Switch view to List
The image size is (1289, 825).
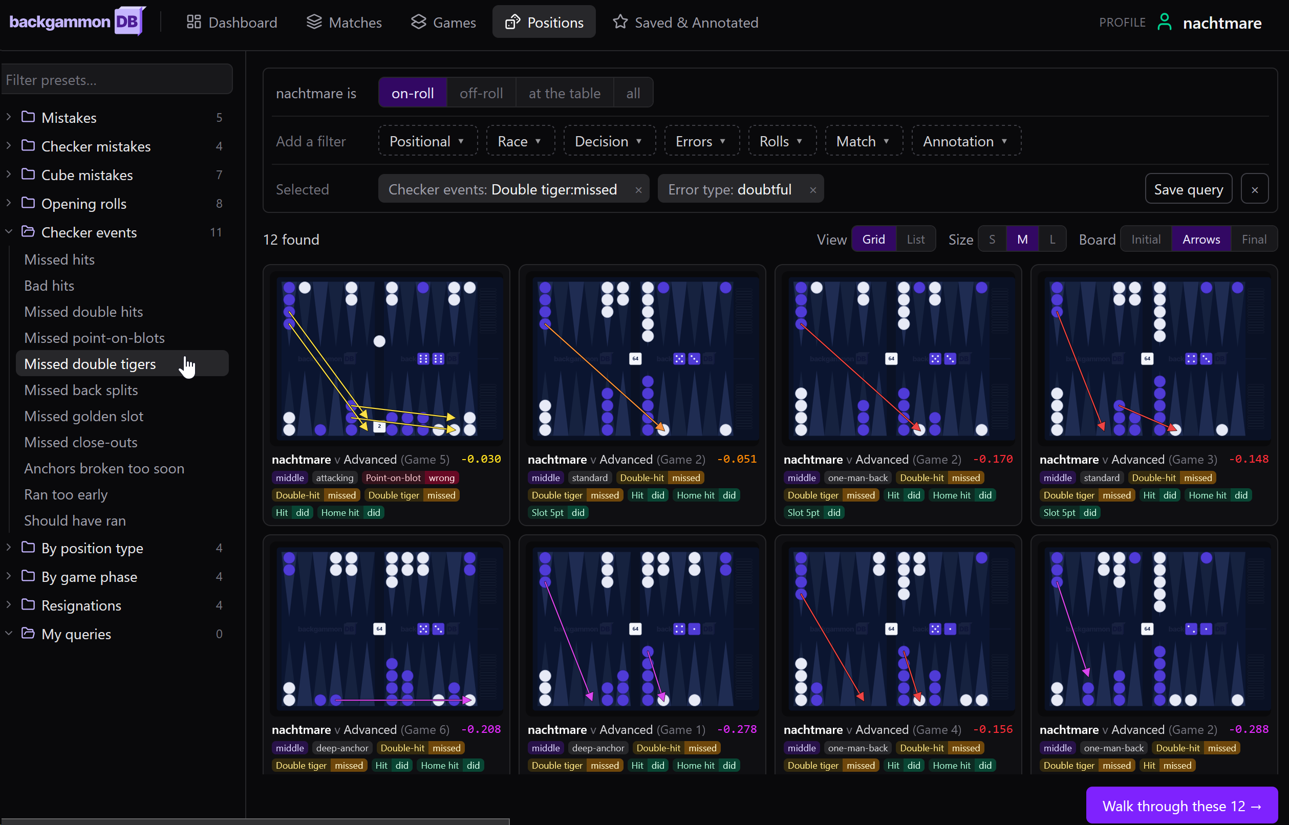(x=915, y=239)
